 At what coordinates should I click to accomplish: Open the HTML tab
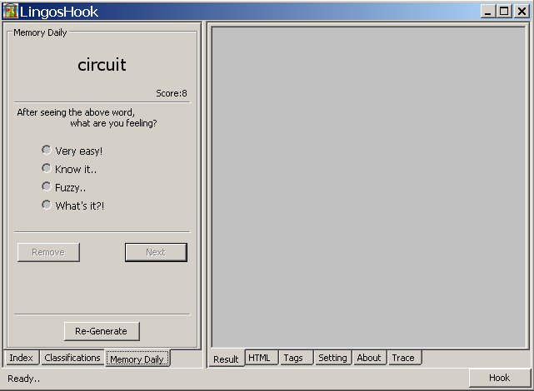(x=260, y=358)
